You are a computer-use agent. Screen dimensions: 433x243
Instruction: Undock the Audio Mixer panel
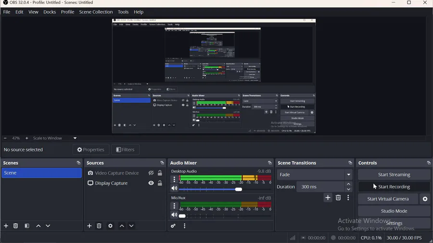tap(270, 163)
